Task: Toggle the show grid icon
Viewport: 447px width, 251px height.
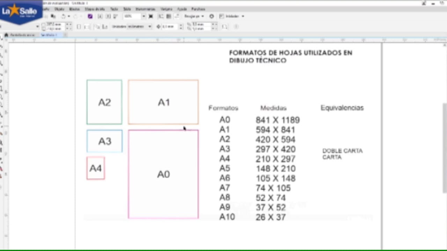Action: point(169,16)
